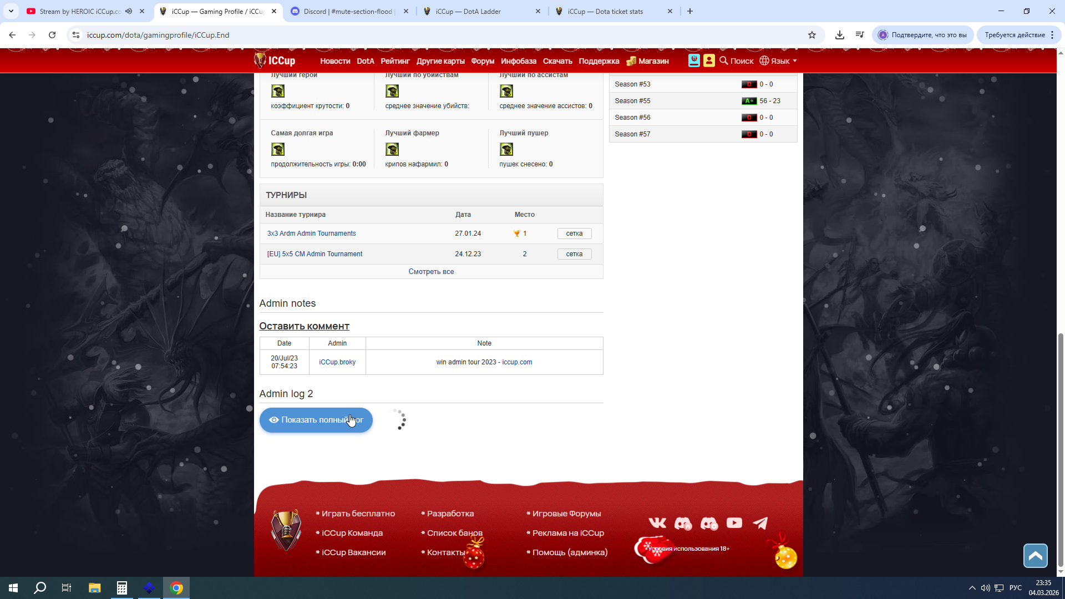Expand hidden system tray icons chevron
1065x599 pixels.
[x=972, y=588]
